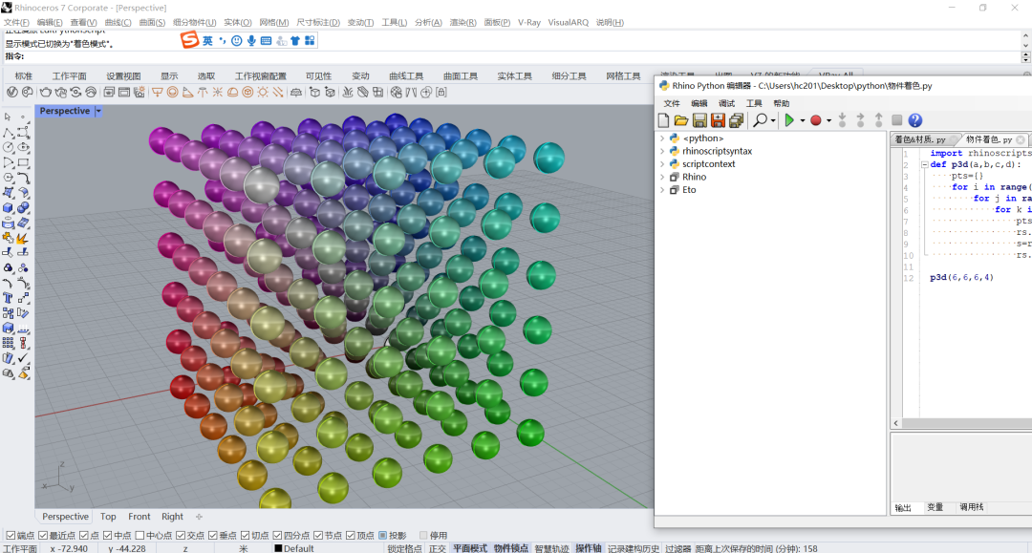Toggle 锁定格点 in the status bar
This screenshot has height=553, width=1032.
405,548
